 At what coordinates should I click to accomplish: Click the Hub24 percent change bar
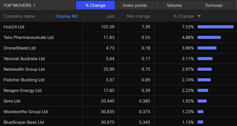click(215, 27)
